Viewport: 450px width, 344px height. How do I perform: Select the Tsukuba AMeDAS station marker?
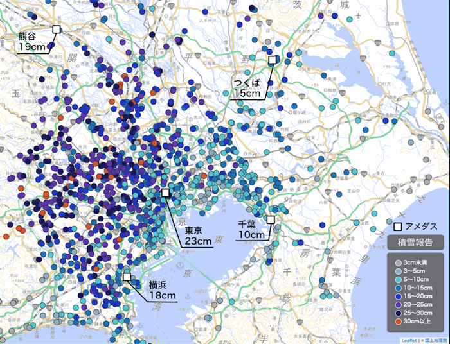pyautogui.click(x=272, y=60)
